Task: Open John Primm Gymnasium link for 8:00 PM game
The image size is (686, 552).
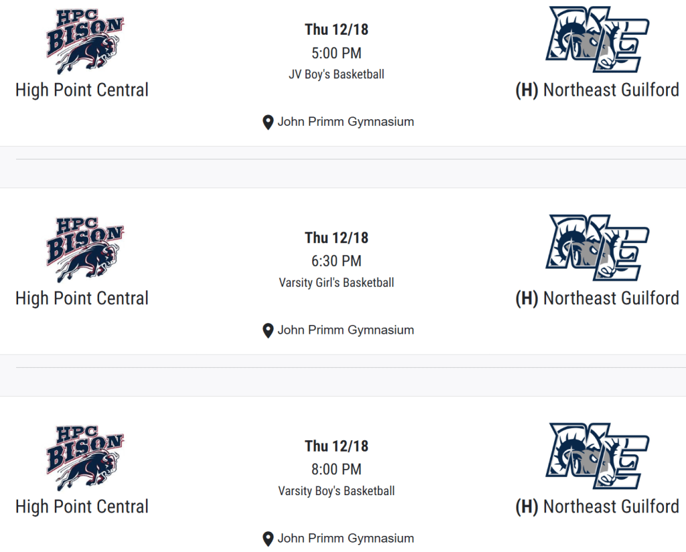Action: 346,539
